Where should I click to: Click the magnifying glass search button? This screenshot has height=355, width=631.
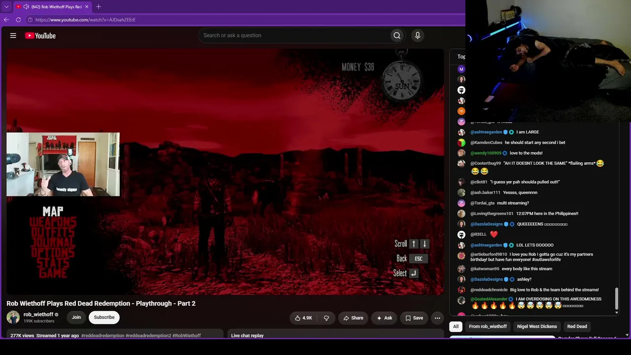[397, 35]
